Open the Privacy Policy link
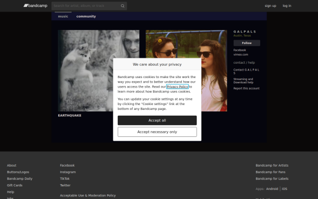 pyautogui.click(x=177, y=86)
